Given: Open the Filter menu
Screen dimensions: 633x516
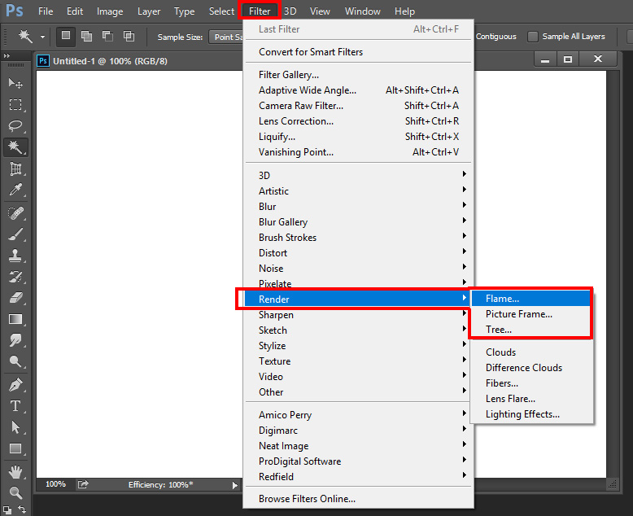Looking at the screenshot, I should point(260,11).
